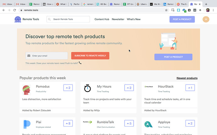
Task: Switch to the first Gmail Inbox tab
Action: coord(8,4)
